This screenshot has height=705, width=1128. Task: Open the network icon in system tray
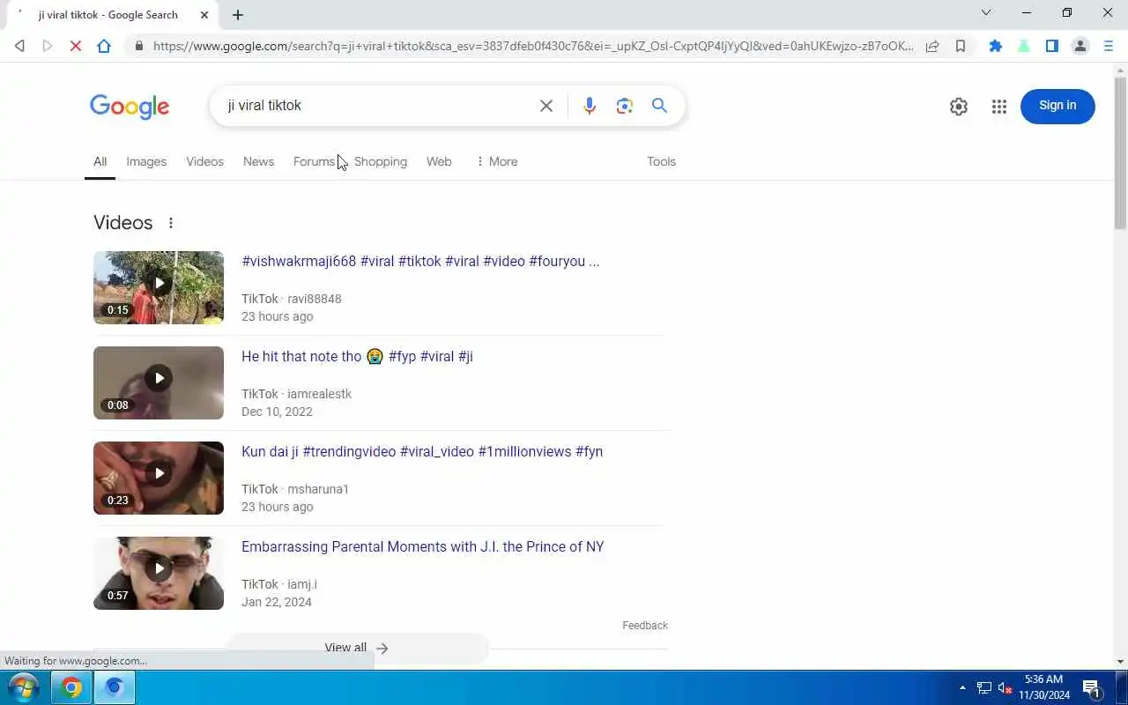click(984, 688)
